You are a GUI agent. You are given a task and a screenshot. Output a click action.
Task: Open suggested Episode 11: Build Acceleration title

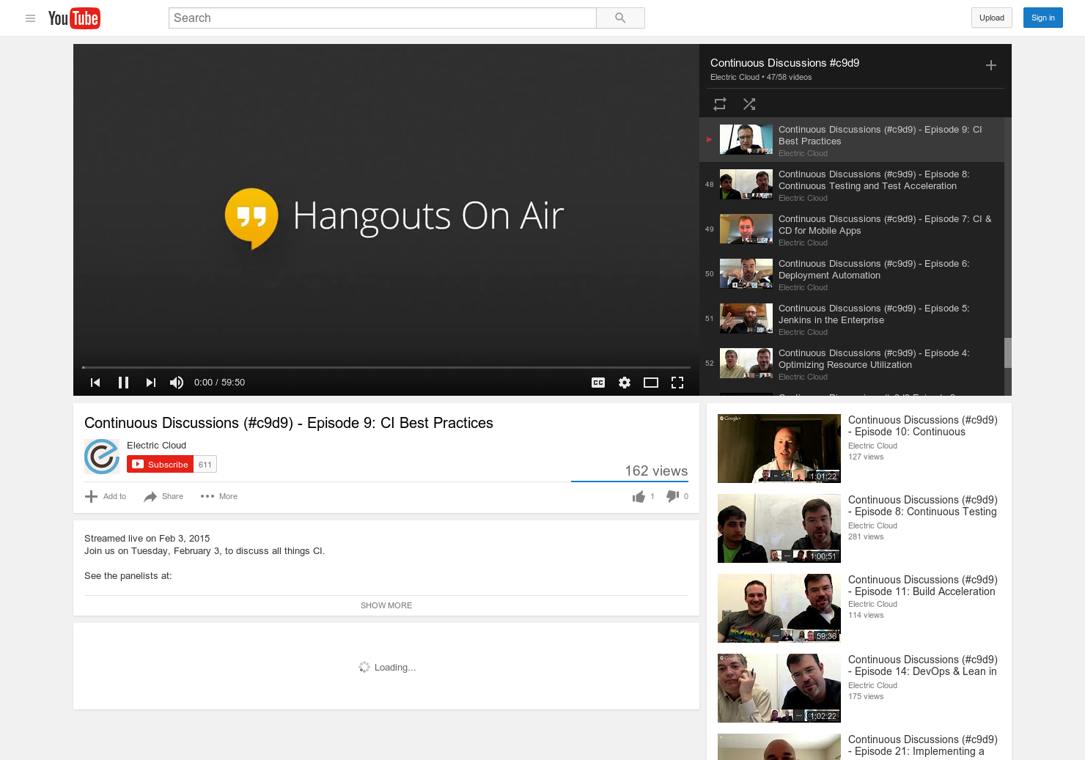[x=922, y=586]
